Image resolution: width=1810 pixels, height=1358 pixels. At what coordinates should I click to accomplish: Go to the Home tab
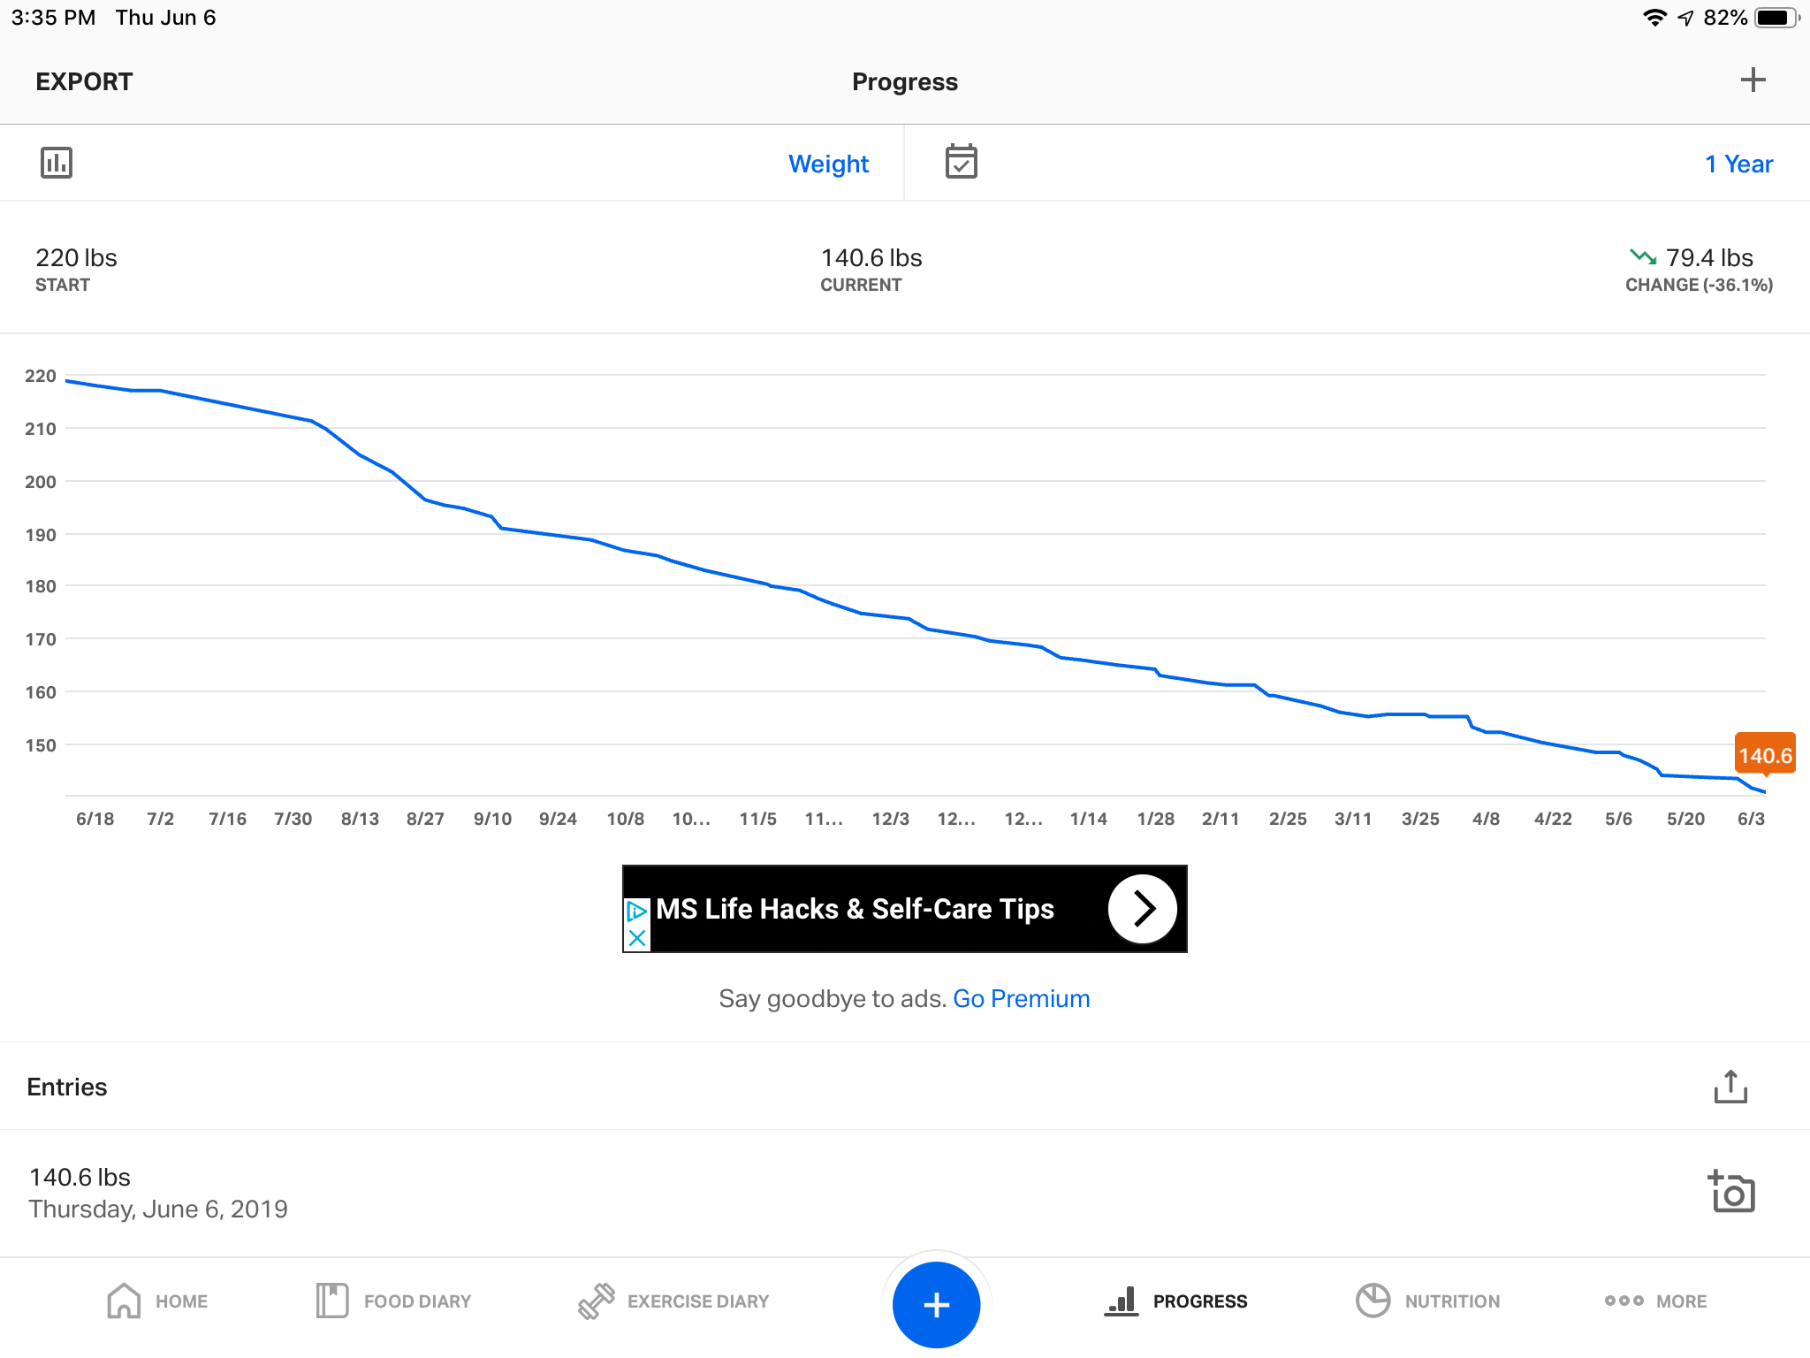pyautogui.click(x=156, y=1301)
